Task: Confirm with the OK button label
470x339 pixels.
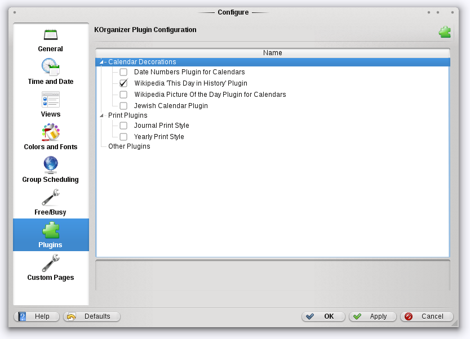Action: click(x=329, y=316)
